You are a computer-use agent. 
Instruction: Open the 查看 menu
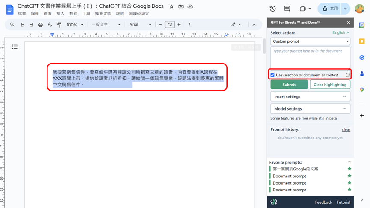pyautogui.click(x=47, y=14)
